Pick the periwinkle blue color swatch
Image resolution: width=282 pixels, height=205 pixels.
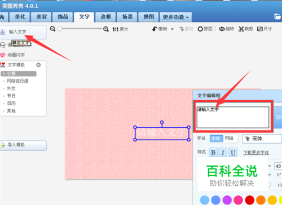[216, 200]
